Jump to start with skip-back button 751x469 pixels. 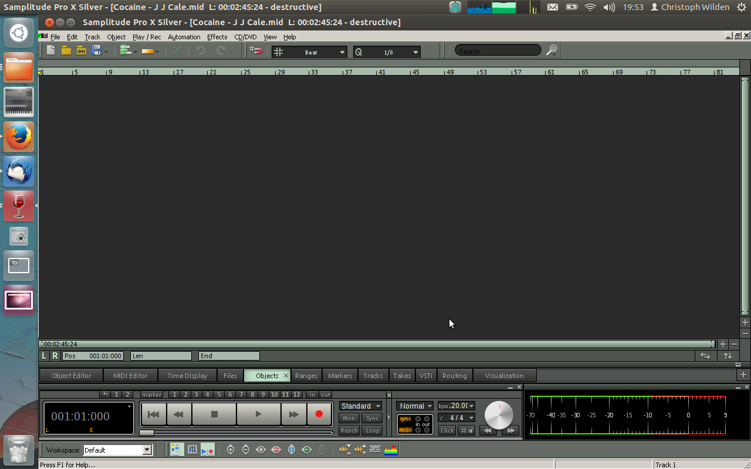pos(154,414)
